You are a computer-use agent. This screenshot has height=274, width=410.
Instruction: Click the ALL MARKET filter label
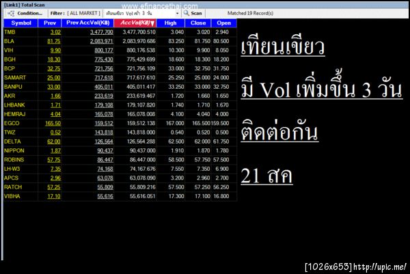click(84, 13)
